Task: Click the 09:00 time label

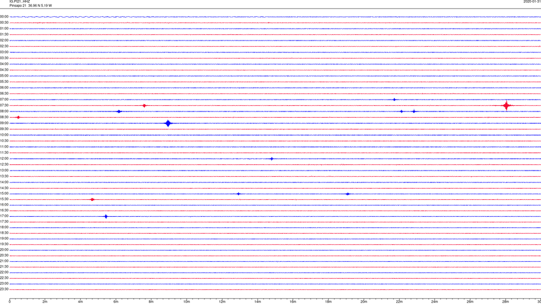Action: tap(4, 123)
